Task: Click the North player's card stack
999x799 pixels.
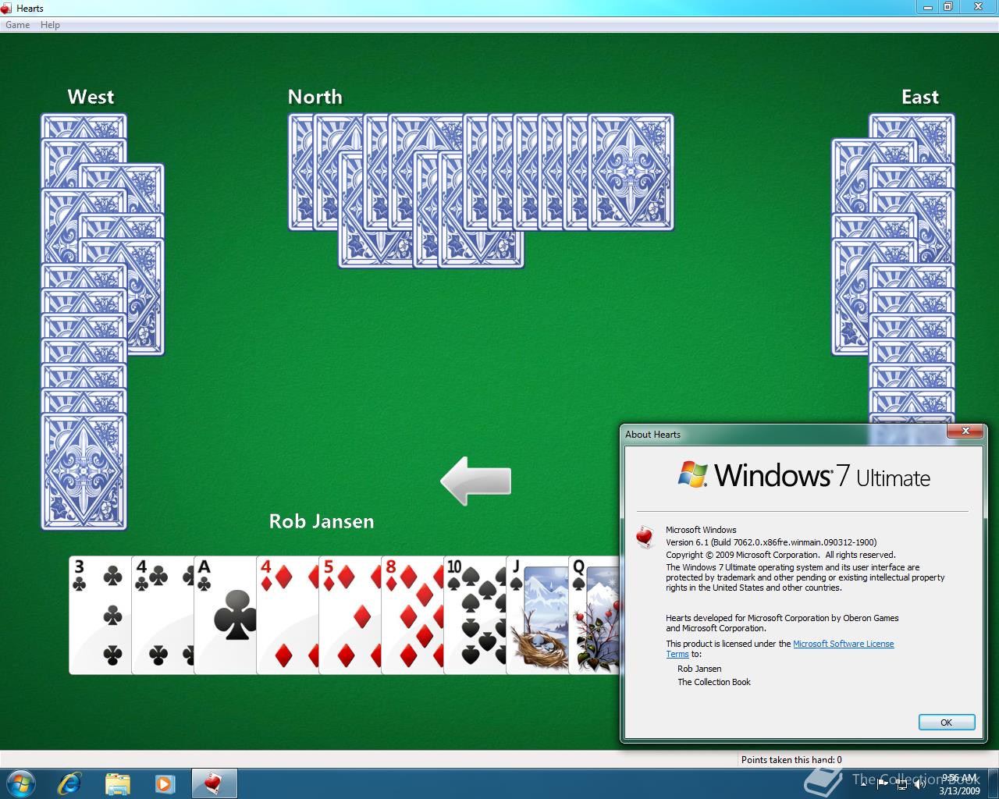Action: [481, 190]
